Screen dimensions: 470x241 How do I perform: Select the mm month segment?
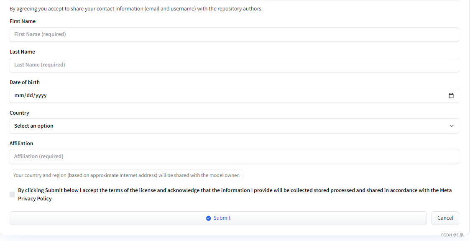pyautogui.click(x=19, y=95)
